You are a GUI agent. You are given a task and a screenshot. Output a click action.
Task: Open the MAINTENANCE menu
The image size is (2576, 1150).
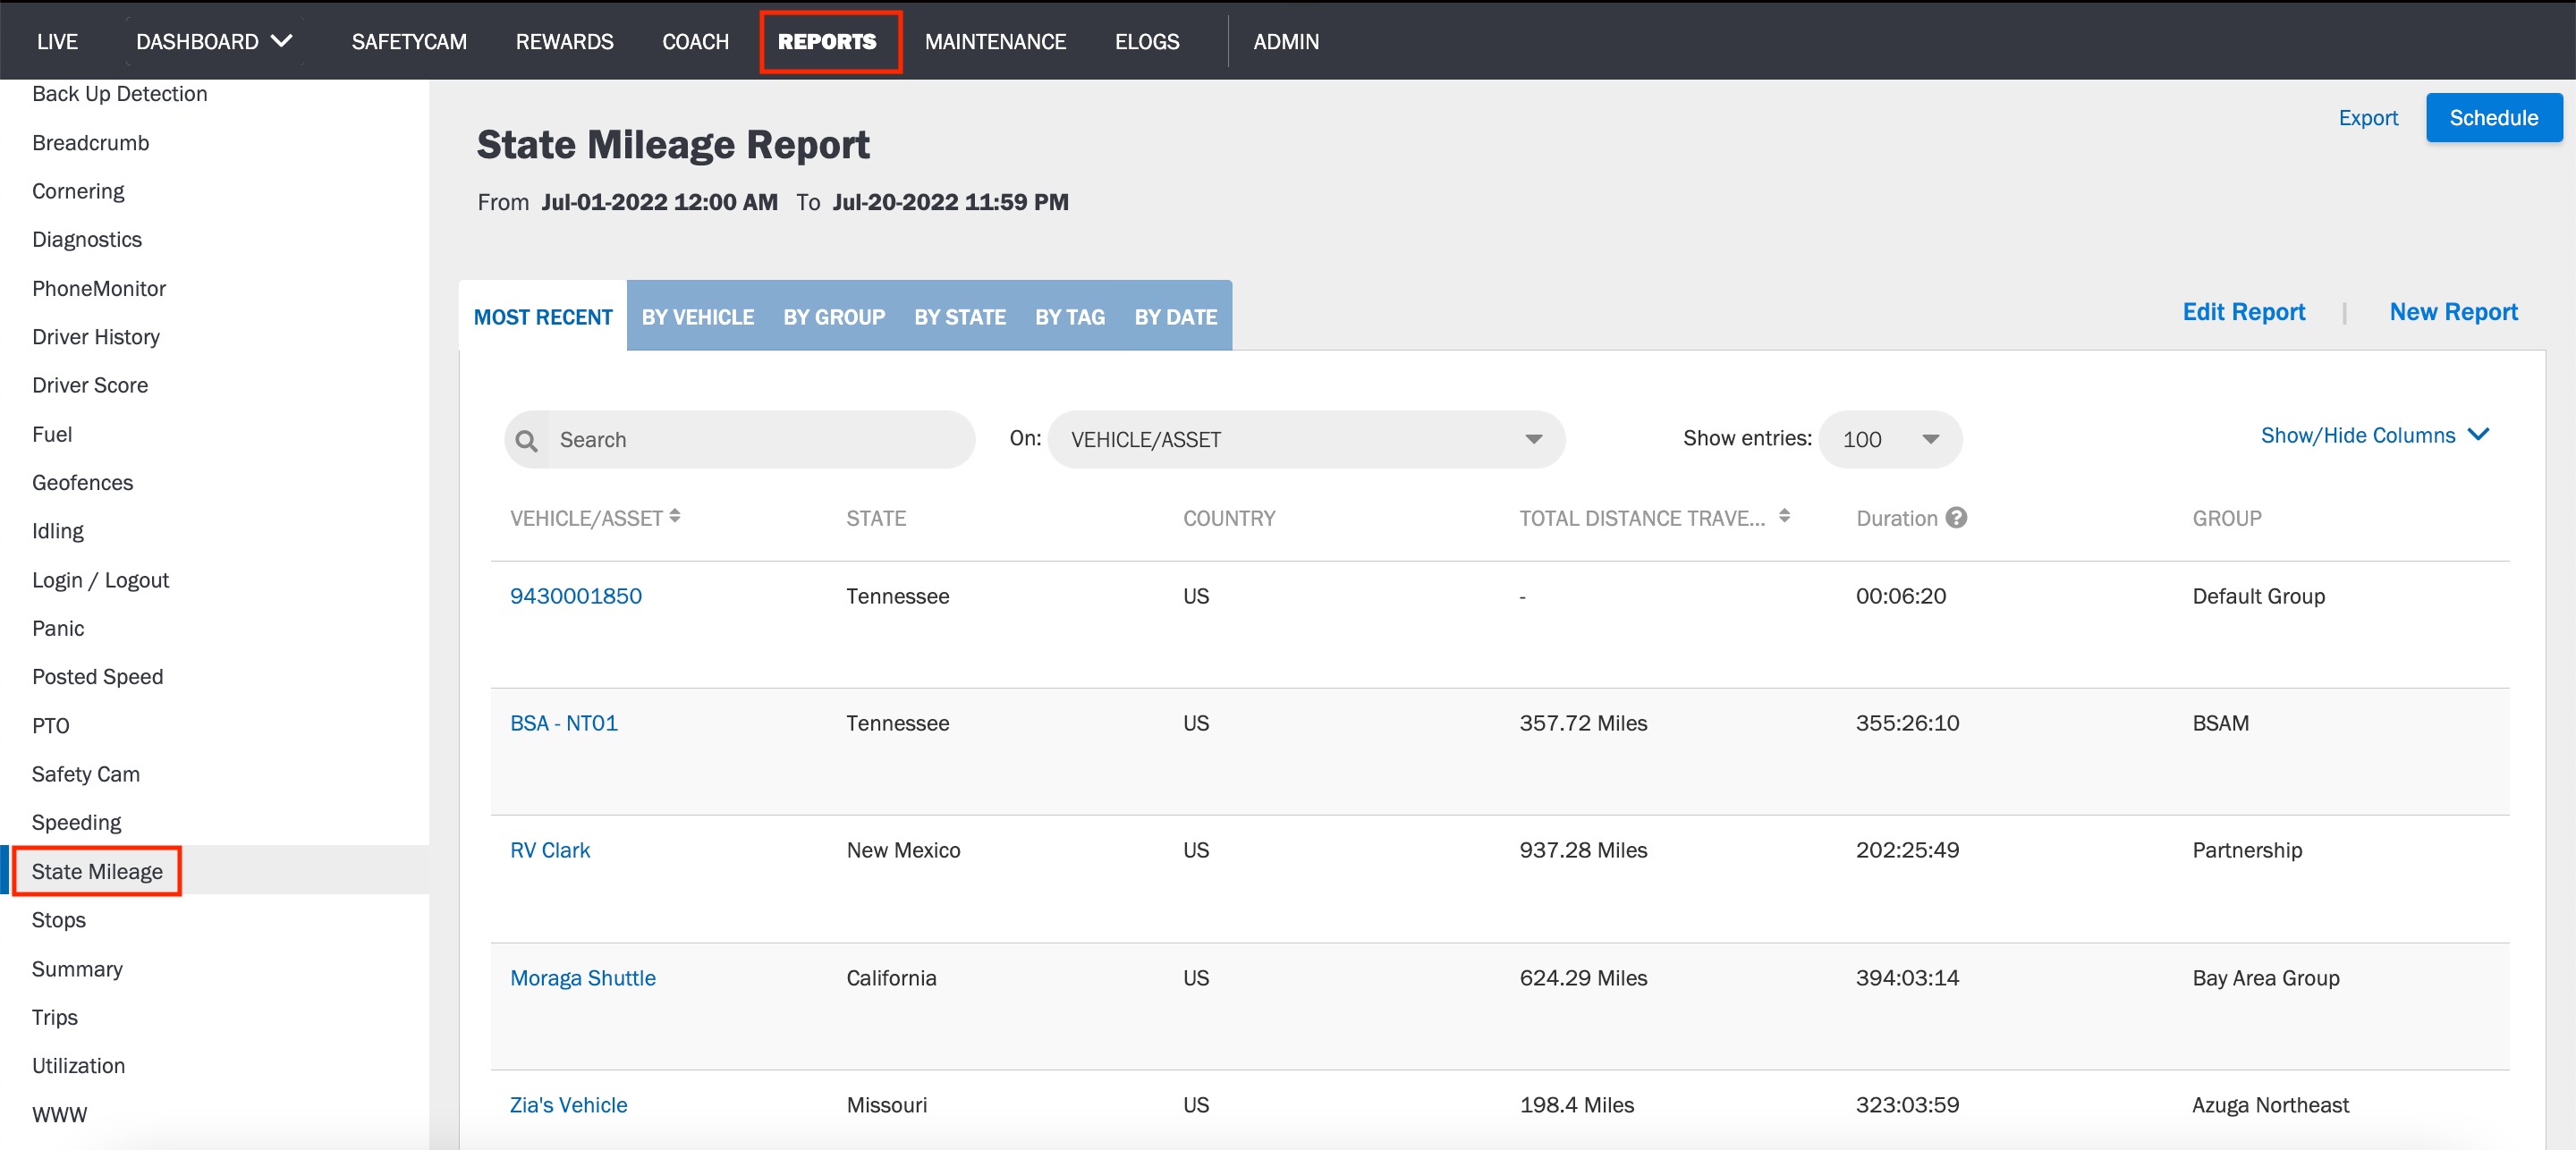[995, 41]
